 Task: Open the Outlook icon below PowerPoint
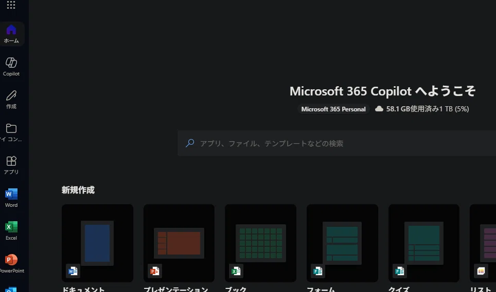[11, 289]
